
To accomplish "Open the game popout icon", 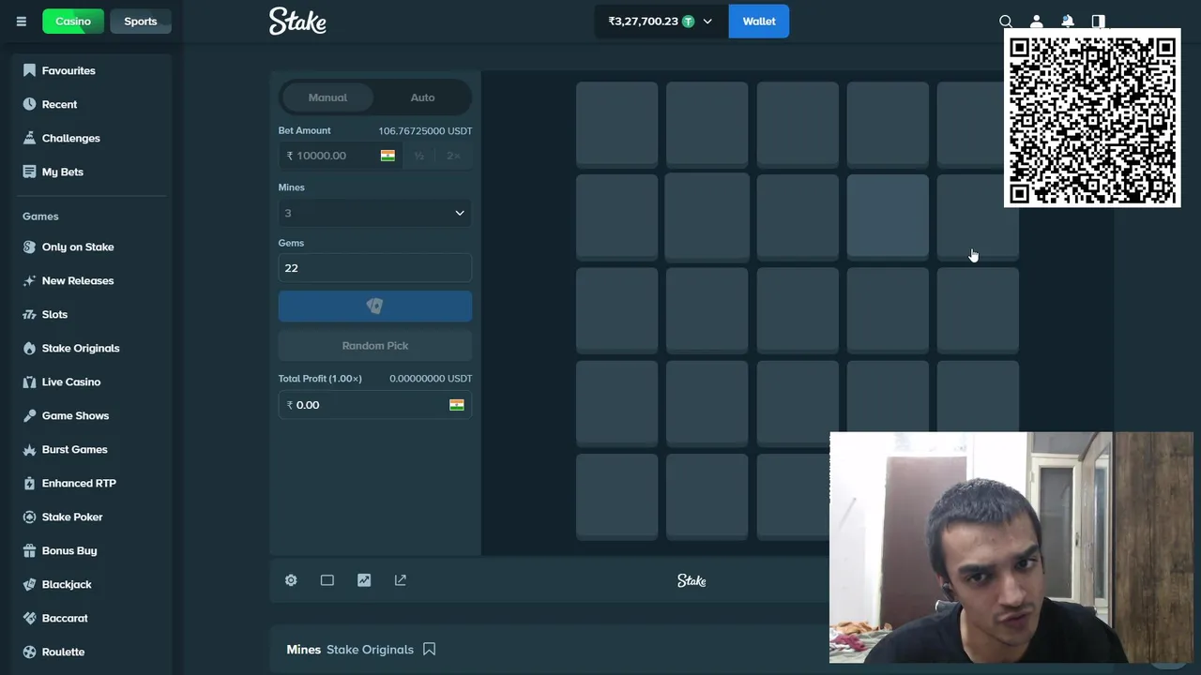I will pyautogui.click(x=401, y=580).
